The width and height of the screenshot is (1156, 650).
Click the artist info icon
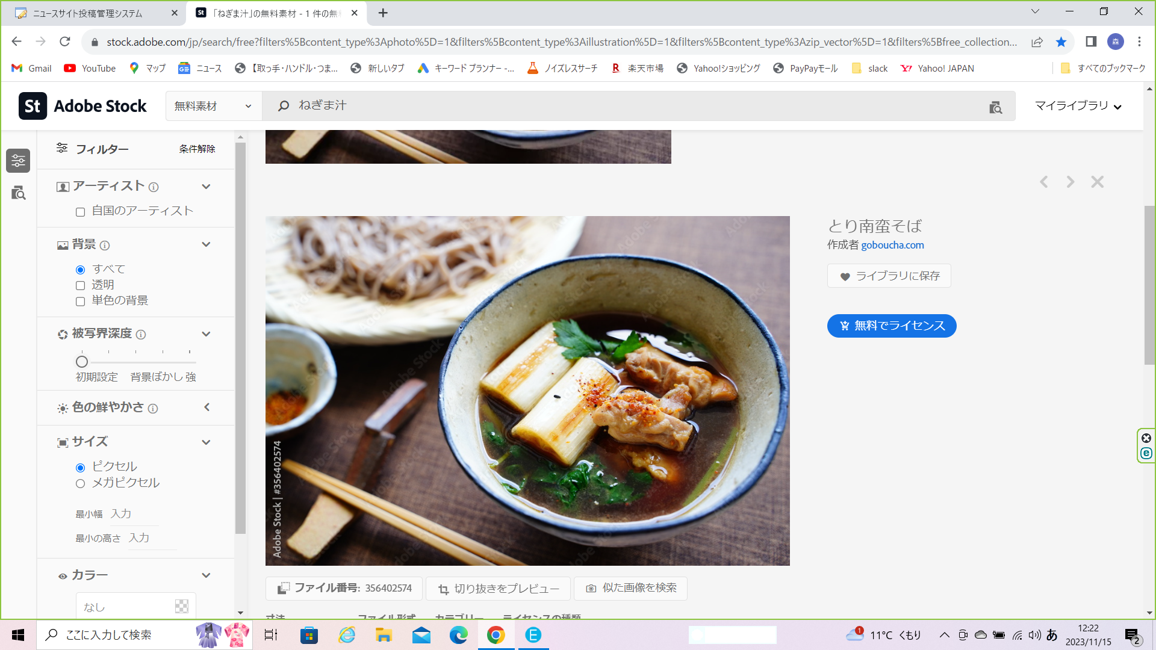coord(154,187)
